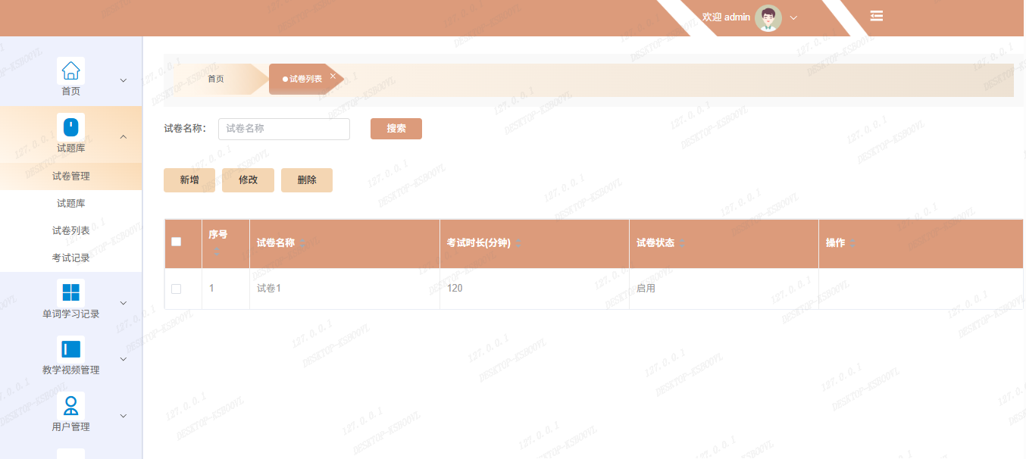The height and width of the screenshot is (459, 1026).
Task: Click the 单词学习记录 grid icon
Action: (70, 292)
